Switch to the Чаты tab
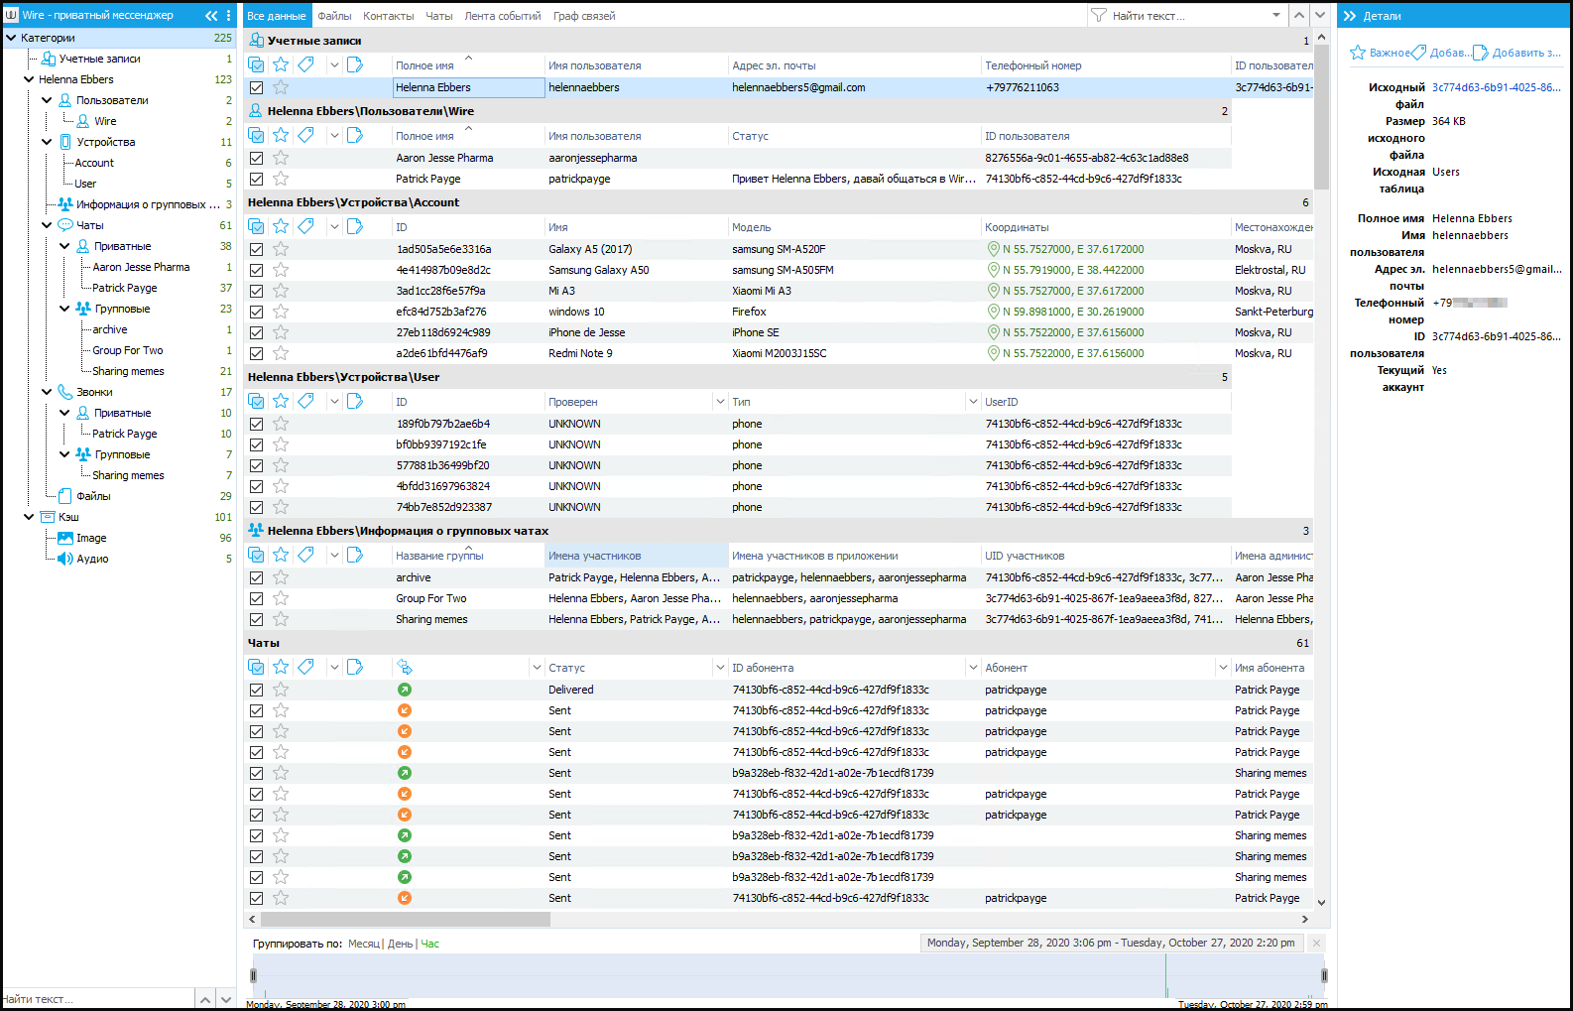The image size is (1573, 1011). point(439,16)
